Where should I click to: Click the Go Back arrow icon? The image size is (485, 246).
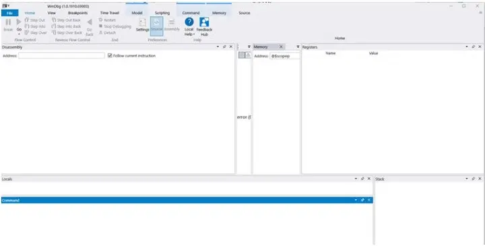(x=90, y=22)
